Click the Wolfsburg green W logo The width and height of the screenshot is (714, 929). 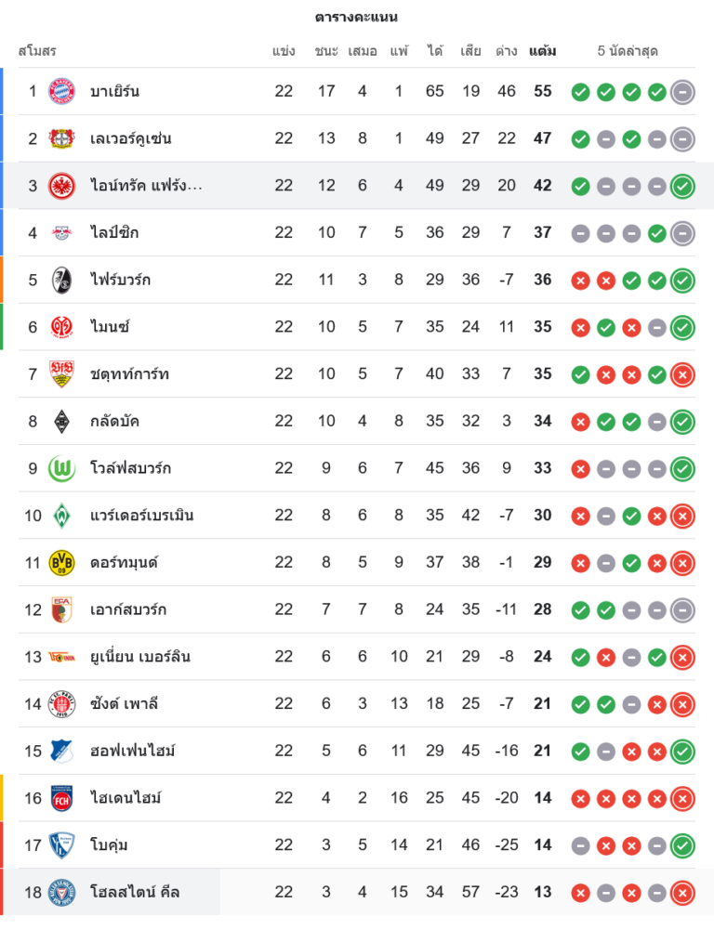61,468
